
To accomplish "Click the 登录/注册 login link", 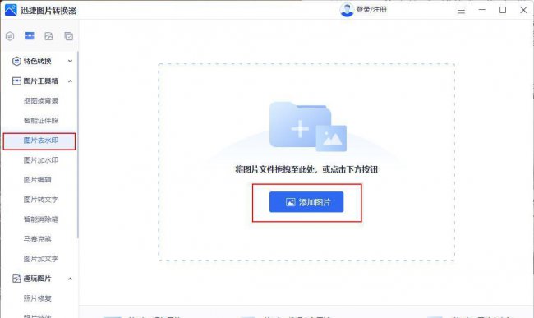I will click(x=371, y=10).
